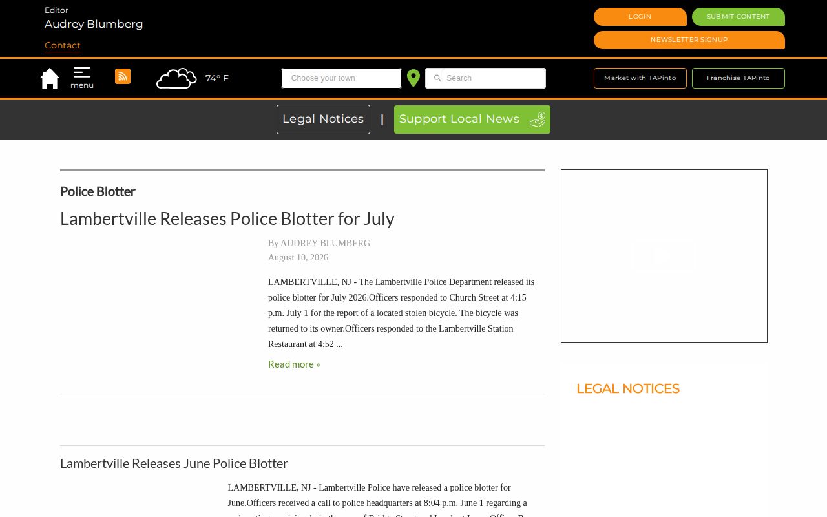The height and width of the screenshot is (517, 827).
Task: Open the Choose your town field
Action: 341,78
